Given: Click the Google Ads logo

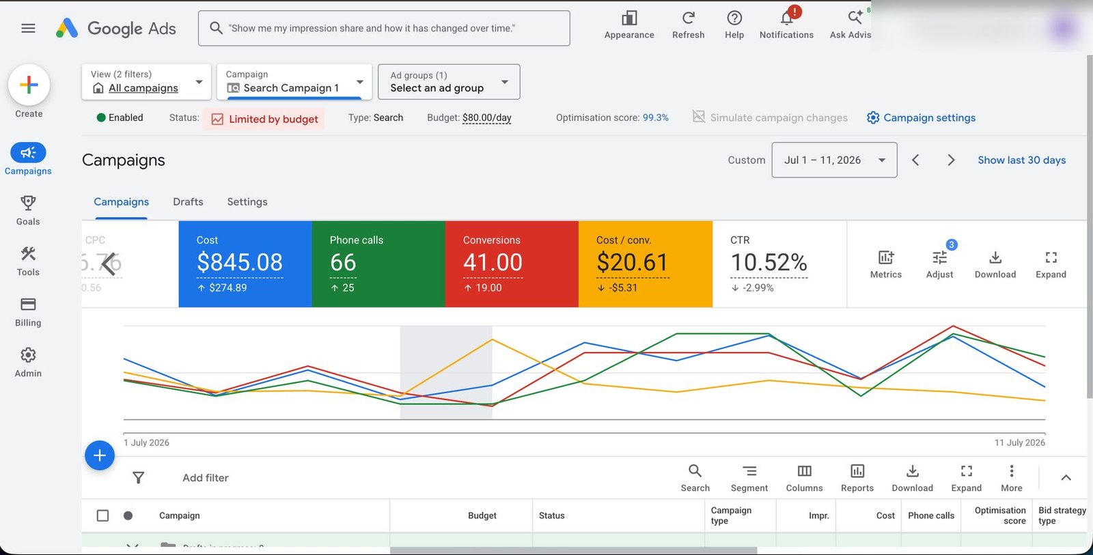Looking at the screenshot, I should pos(115,28).
